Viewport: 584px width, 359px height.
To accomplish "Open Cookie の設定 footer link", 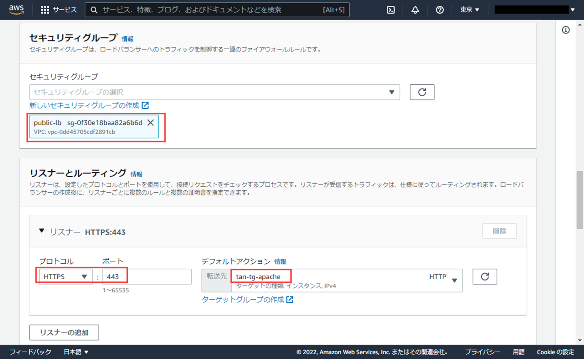I will pyautogui.click(x=555, y=352).
